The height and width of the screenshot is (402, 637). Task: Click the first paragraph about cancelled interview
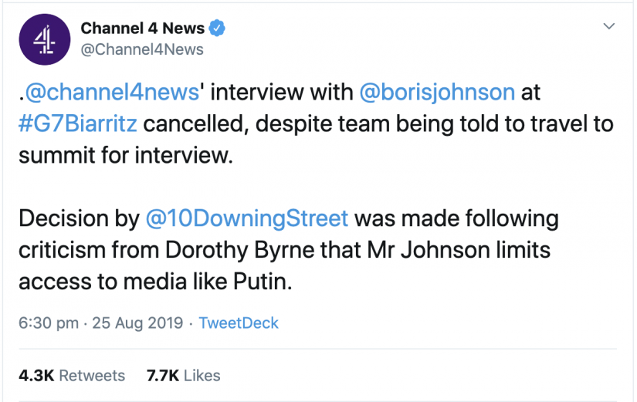(x=316, y=123)
